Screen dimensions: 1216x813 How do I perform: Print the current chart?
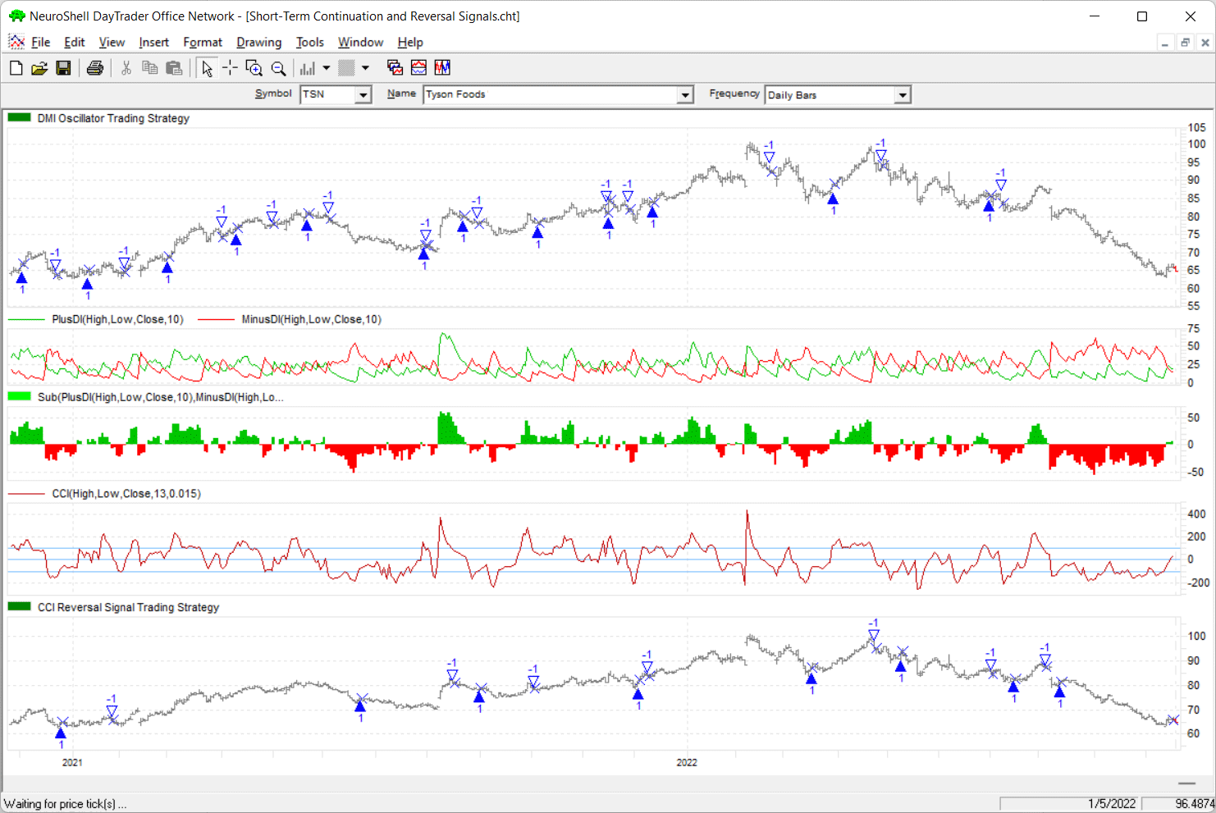click(x=94, y=68)
